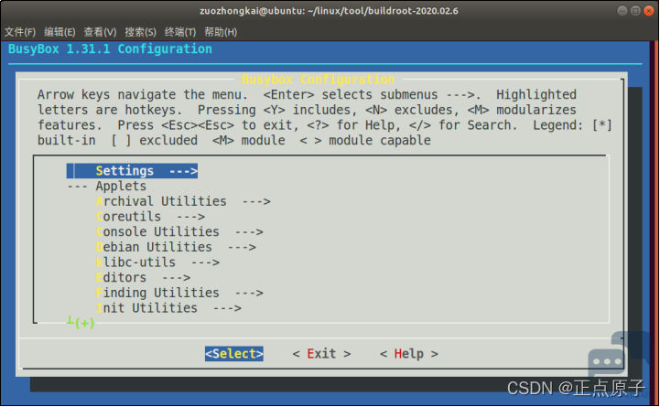Click the Applets separator row
This screenshot has width=660, height=407.
click(x=107, y=186)
